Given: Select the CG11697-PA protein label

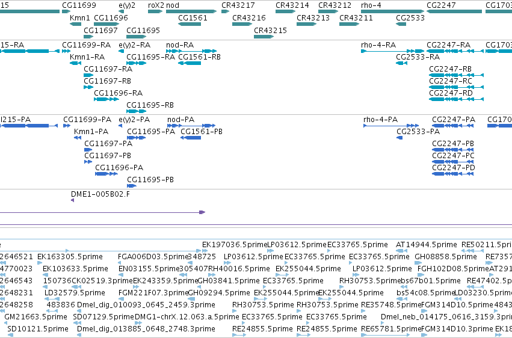Looking at the screenshot, I should [108, 144].
